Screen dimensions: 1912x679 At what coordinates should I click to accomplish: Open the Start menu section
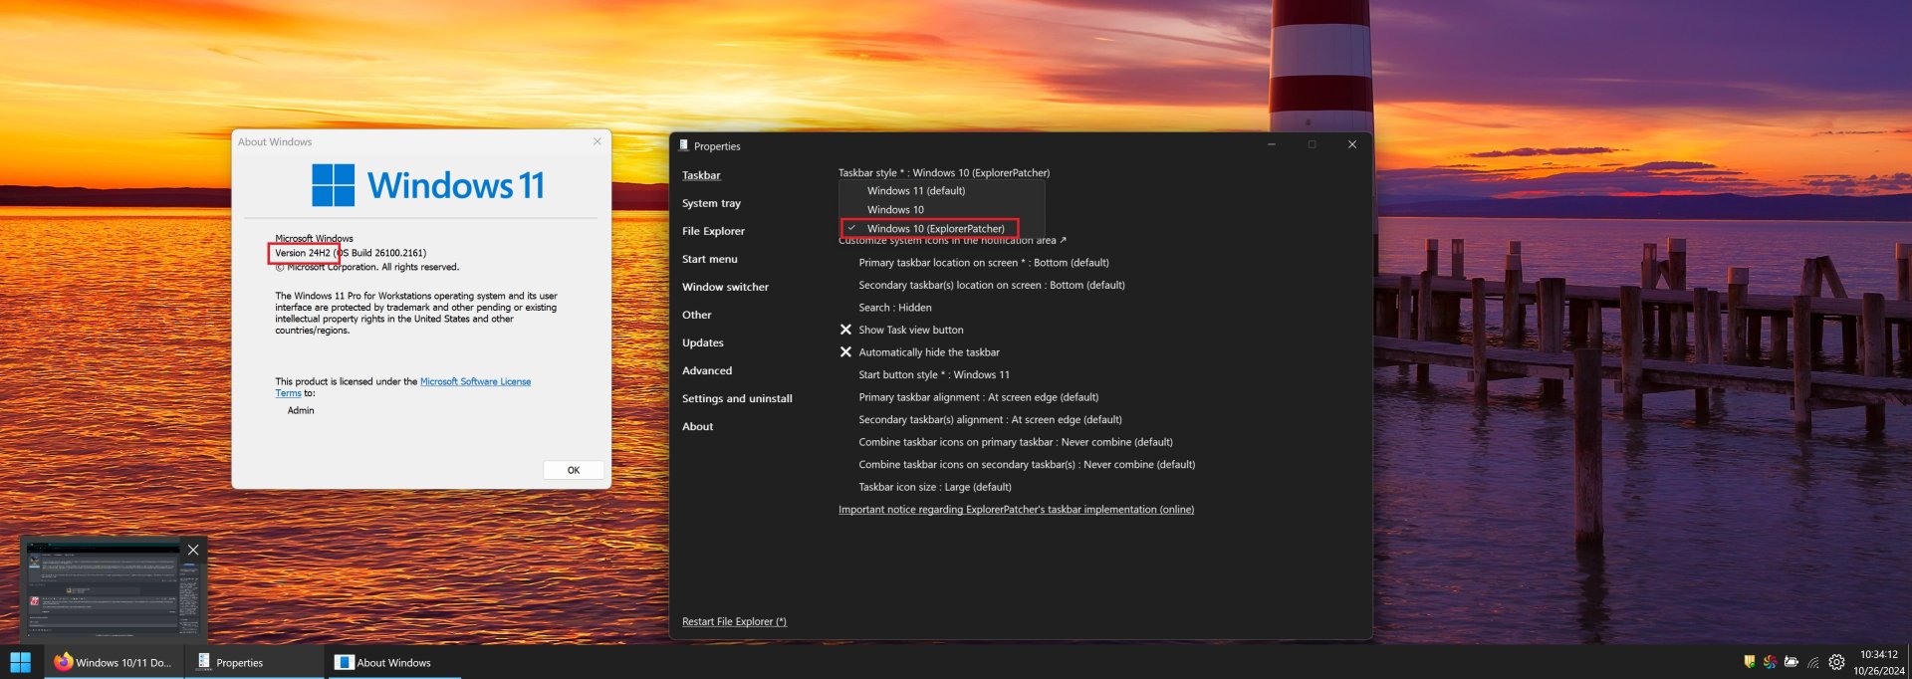pyautogui.click(x=710, y=259)
